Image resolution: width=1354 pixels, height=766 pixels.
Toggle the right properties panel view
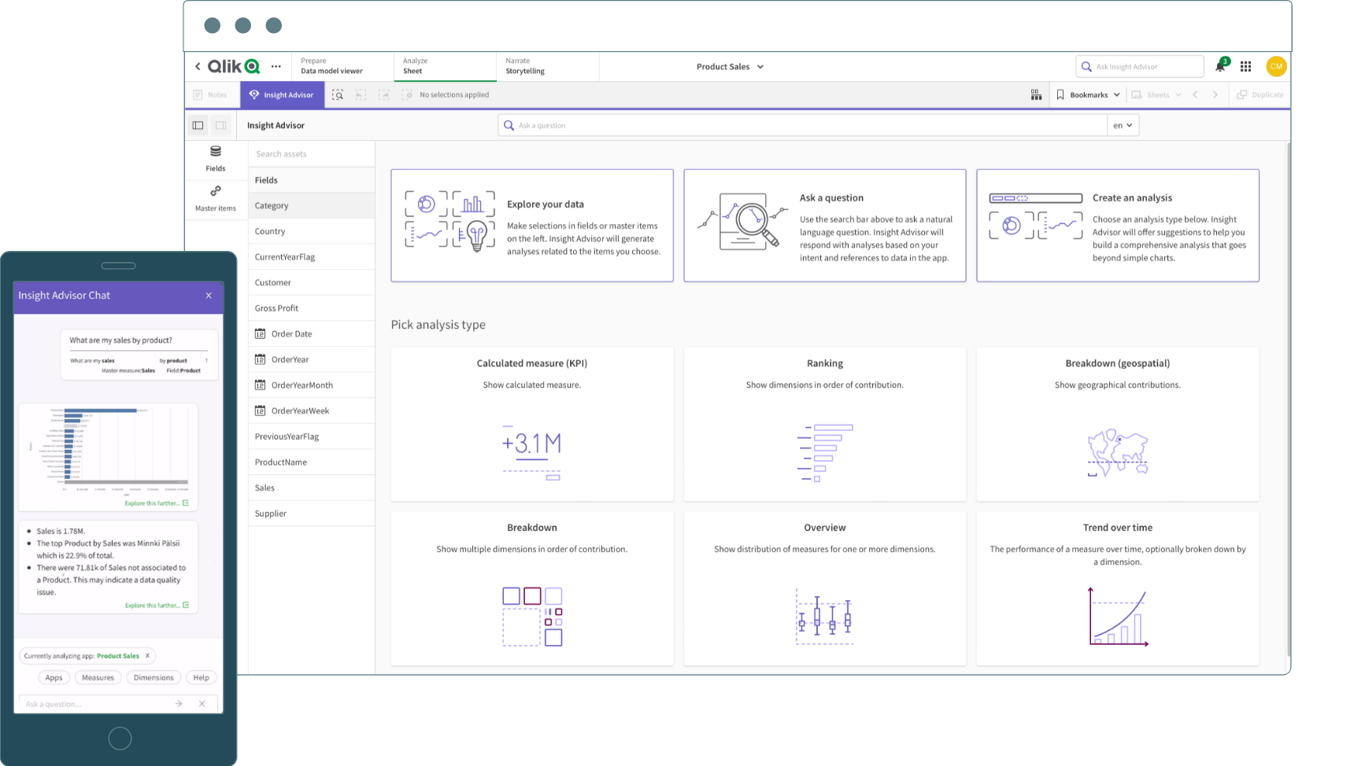pos(221,125)
